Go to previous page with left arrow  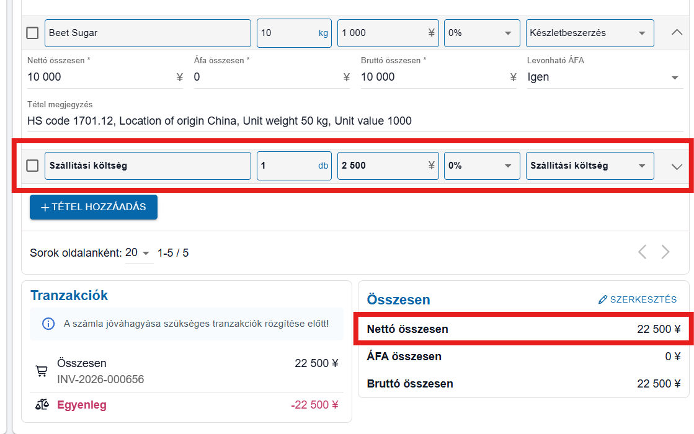pyautogui.click(x=643, y=252)
